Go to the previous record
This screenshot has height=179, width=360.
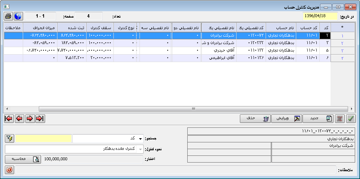pyautogui.click(x=19, y=118)
